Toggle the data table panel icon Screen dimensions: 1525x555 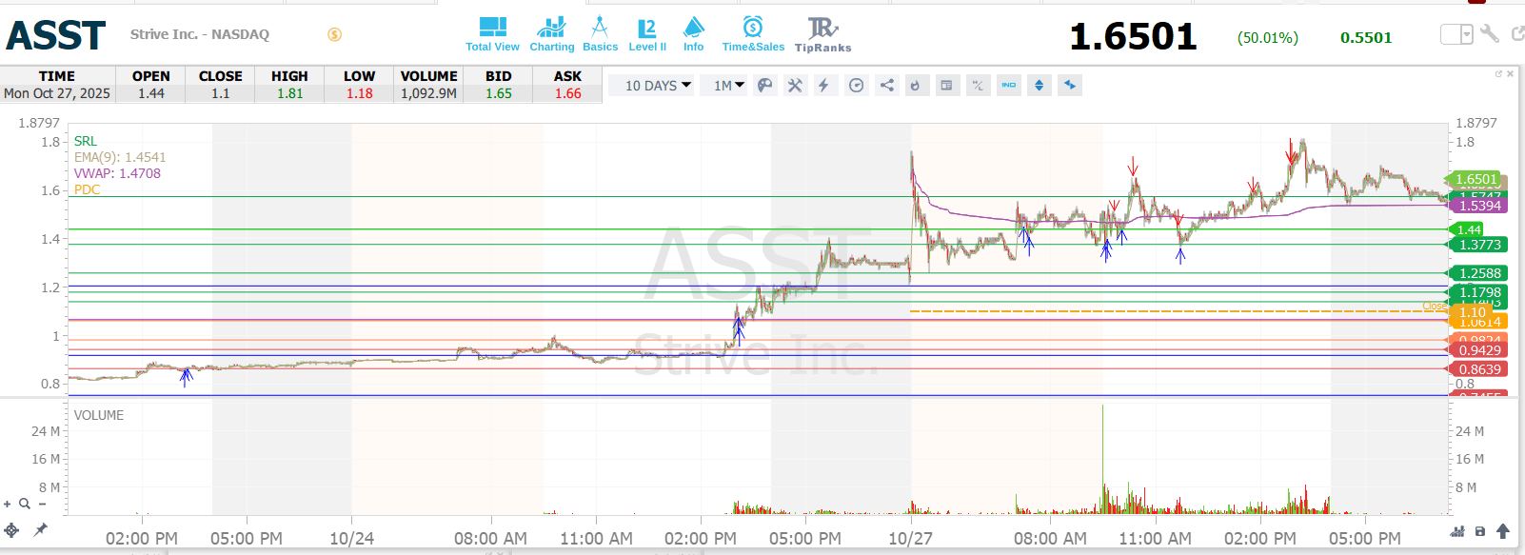[x=946, y=86]
